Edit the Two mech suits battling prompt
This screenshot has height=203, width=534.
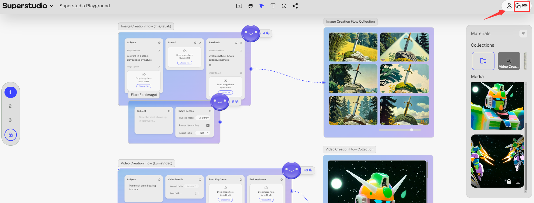click(x=142, y=188)
